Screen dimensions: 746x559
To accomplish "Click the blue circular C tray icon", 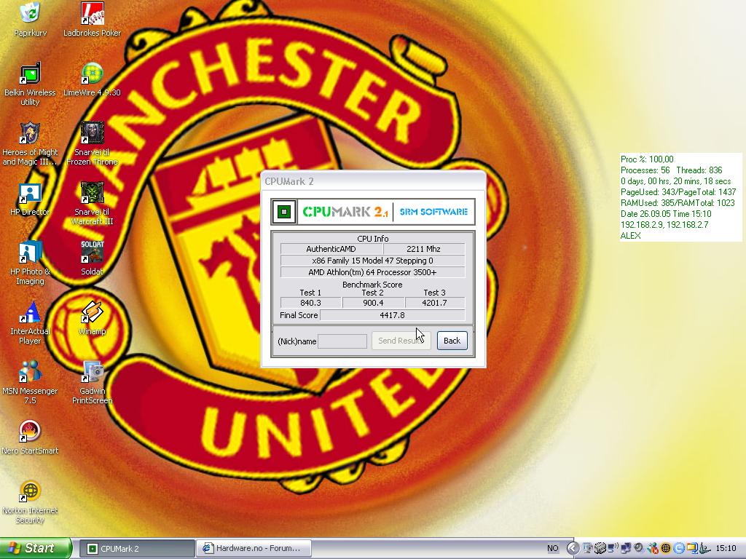I will [679, 548].
